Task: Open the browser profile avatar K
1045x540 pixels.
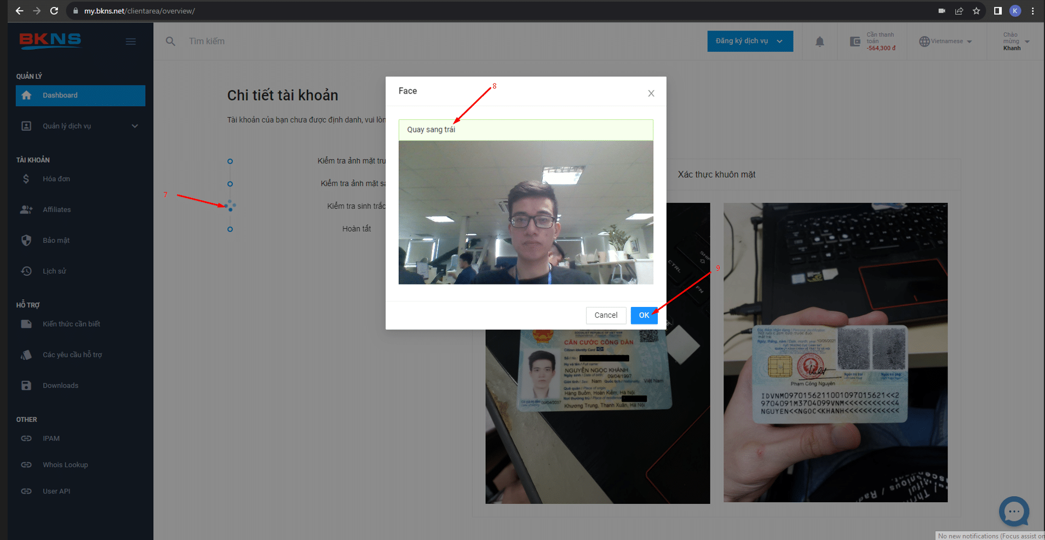Action: pos(1015,10)
